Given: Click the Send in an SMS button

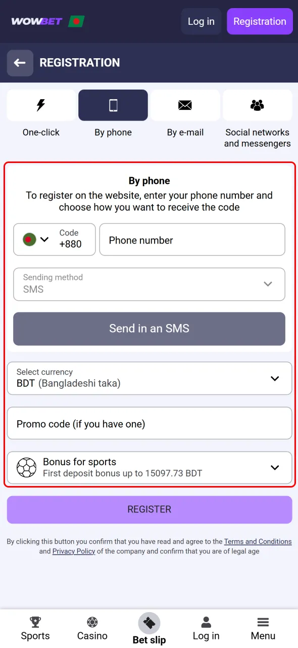Looking at the screenshot, I should [149, 329].
